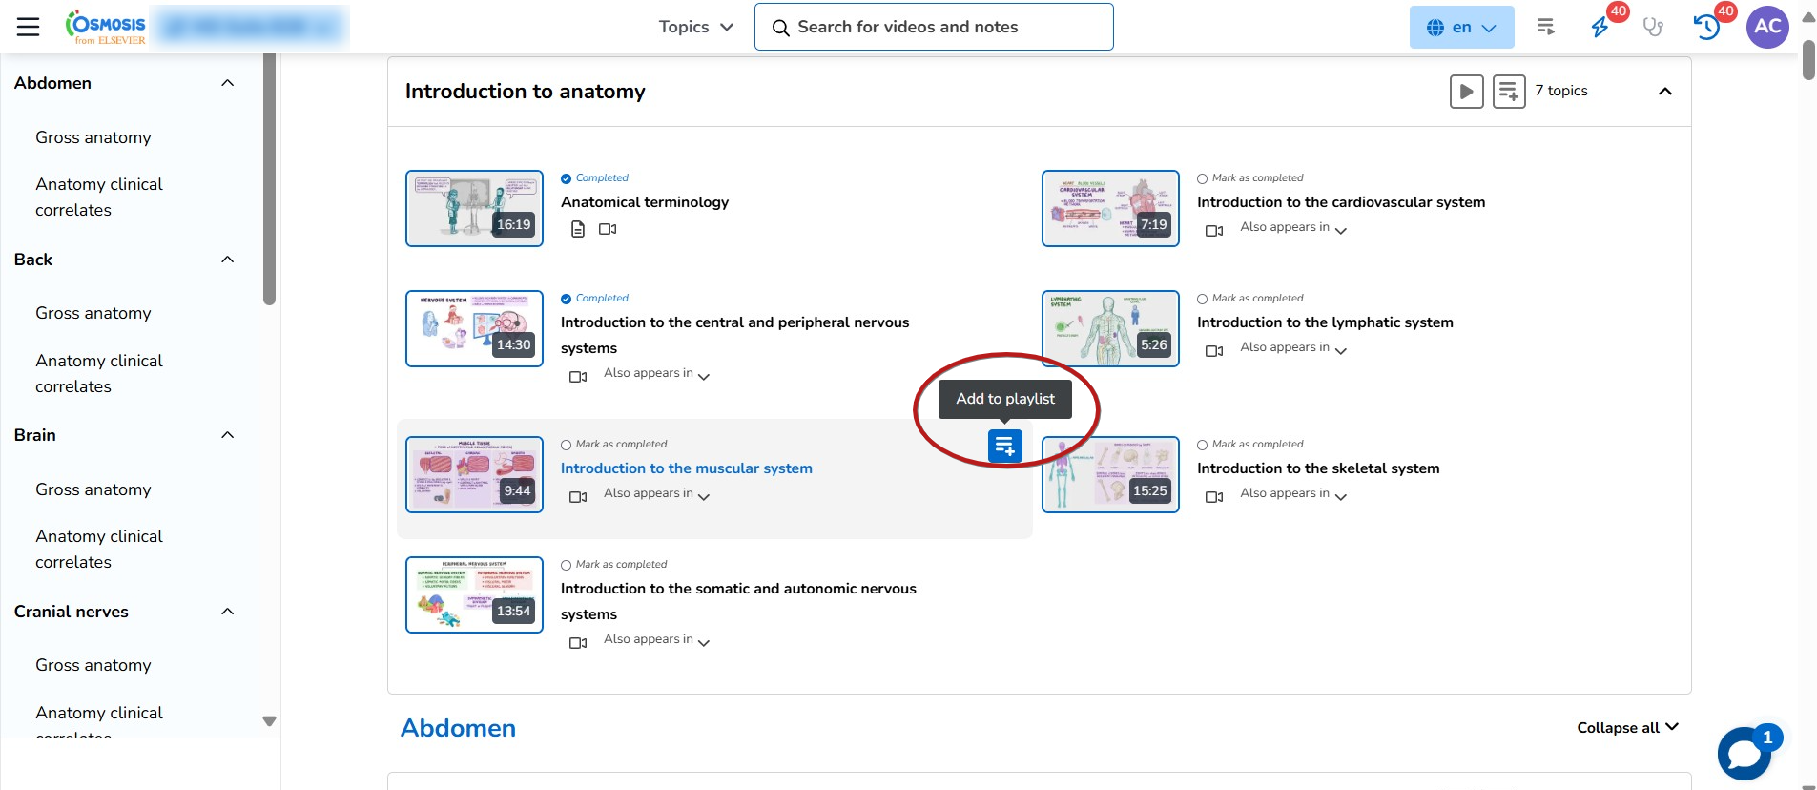
Task: Play all Introduction to anatomy topics
Action: click(x=1466, y=92)
